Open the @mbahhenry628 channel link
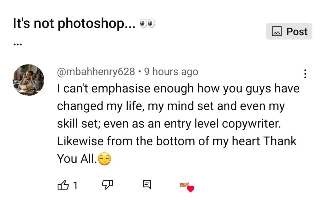The height and width of the screenshot is (200, 325). click(96, 72)
